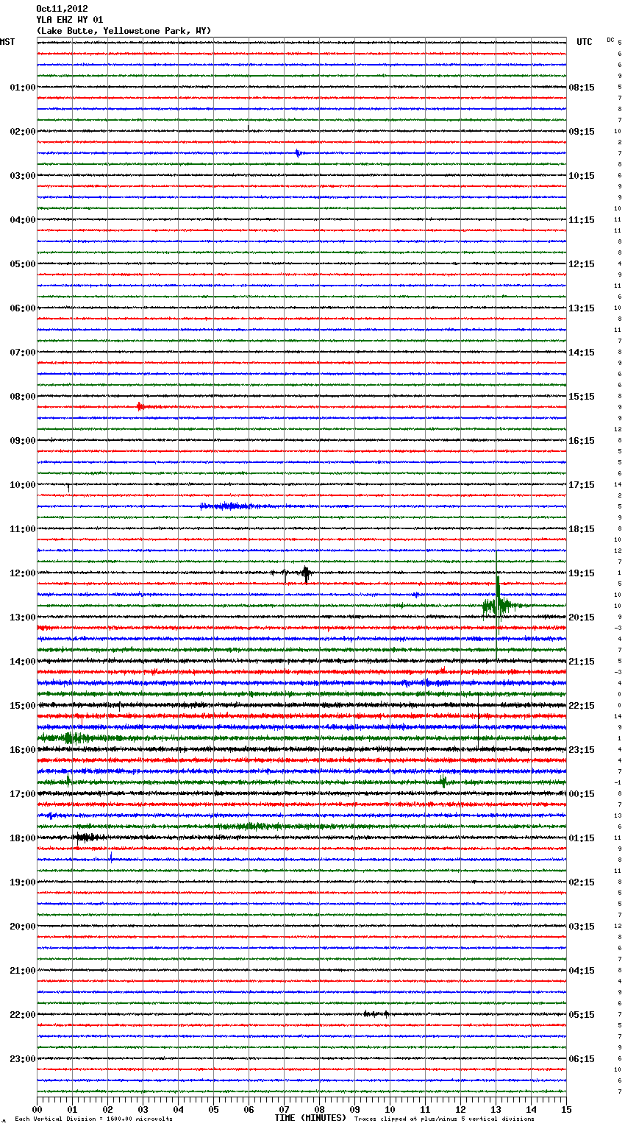Select the 02:00 MST row label

click(23, 132)
